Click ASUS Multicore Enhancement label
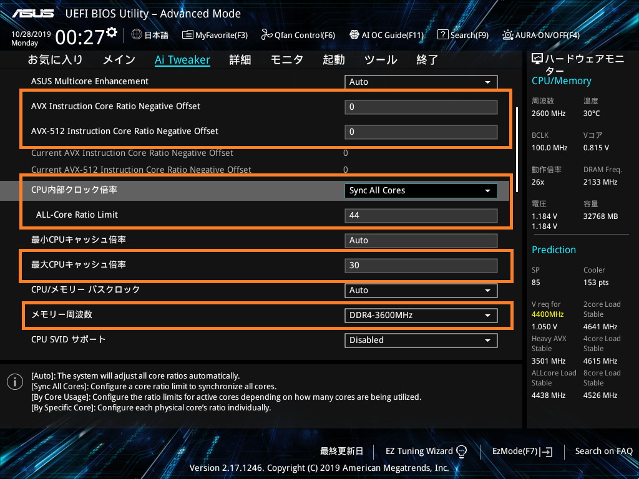Screen dimensions: 639x479 pos(90,81)
